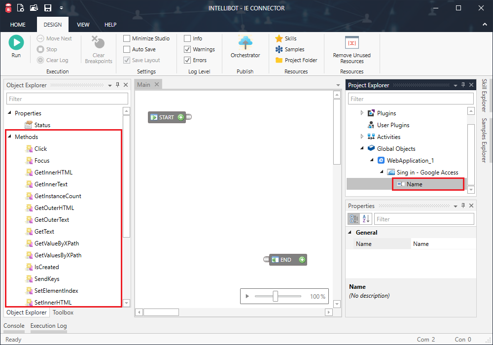This screenshot has height=345, width=493.
Task: Select the Skills resource icon
Action: pyautogui.click(x=279, y=38)
